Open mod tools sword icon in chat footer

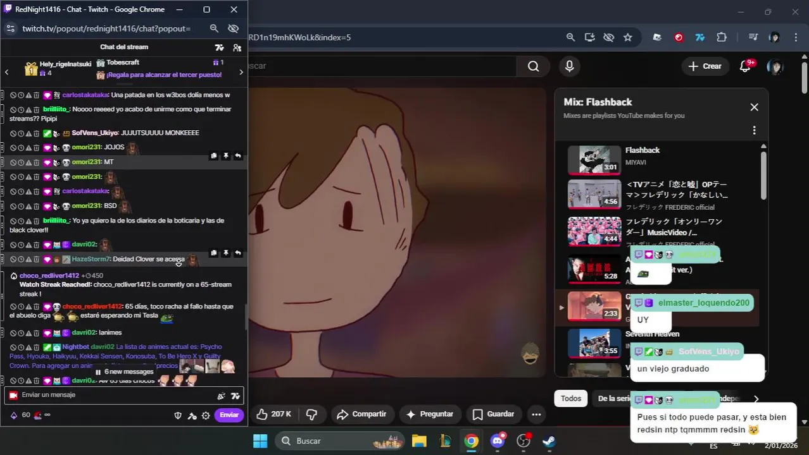[192, 415]
